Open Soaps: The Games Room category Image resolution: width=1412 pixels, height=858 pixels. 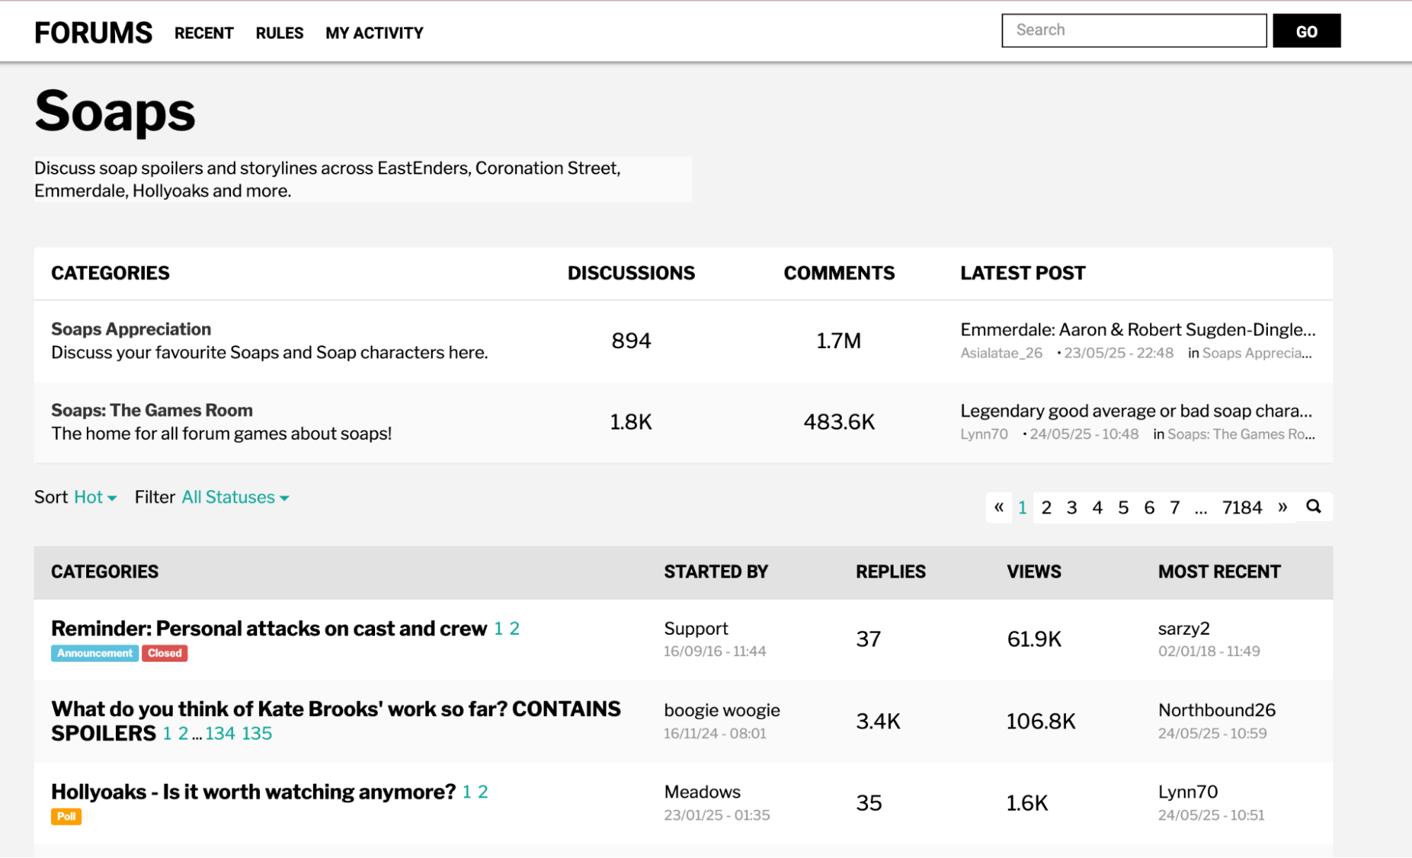pyautogui.click(x=152, y=410)
